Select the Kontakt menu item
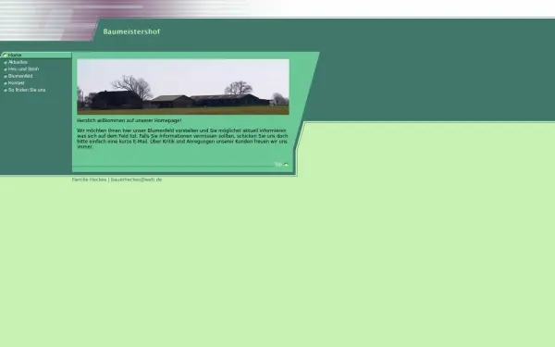The width and height of the screenshot is (555, 347). pyautogui.click(x=17, y=83)
